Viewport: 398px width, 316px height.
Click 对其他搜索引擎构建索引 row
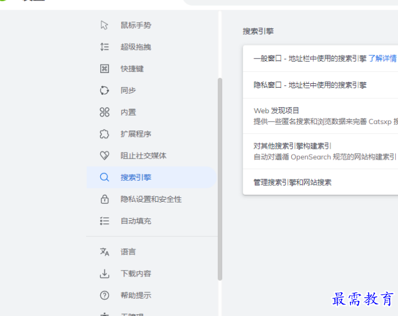point(321,152)
